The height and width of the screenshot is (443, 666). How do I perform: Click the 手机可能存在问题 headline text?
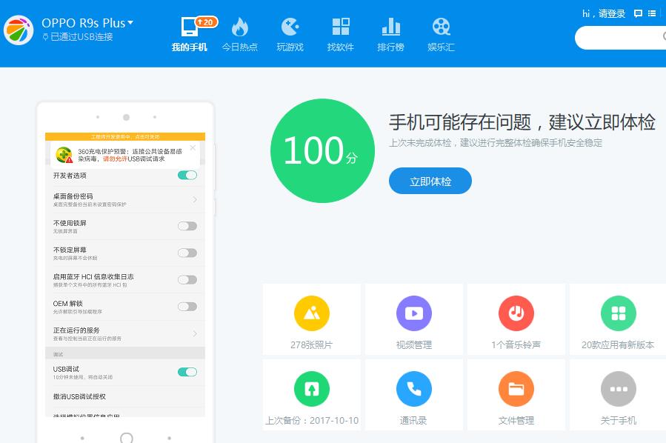[x=522, y=122]
